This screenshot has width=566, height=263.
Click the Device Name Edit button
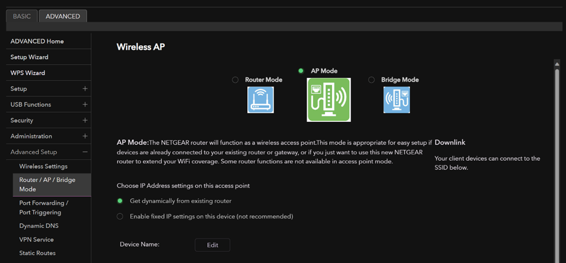tap(212, 245)
